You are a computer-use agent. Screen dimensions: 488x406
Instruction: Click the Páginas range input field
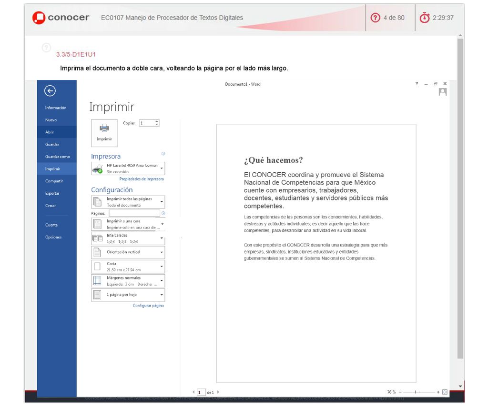(134, 213)
